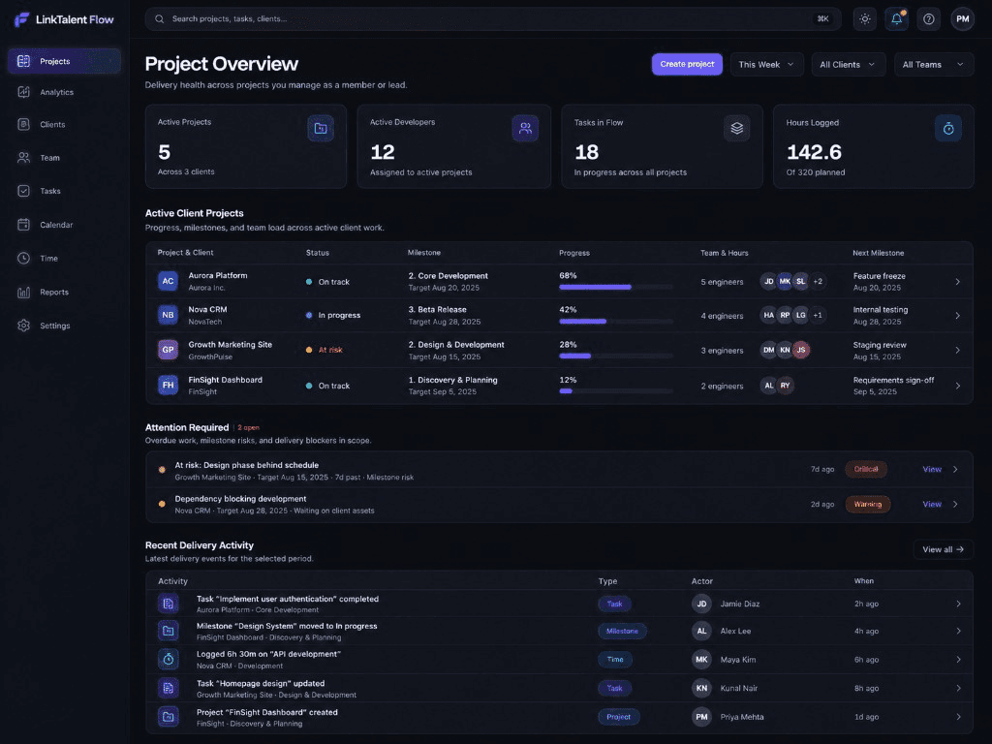The image size is (992, 744).
Task: Open notifications bell icon
Action: tap(896, 19)
